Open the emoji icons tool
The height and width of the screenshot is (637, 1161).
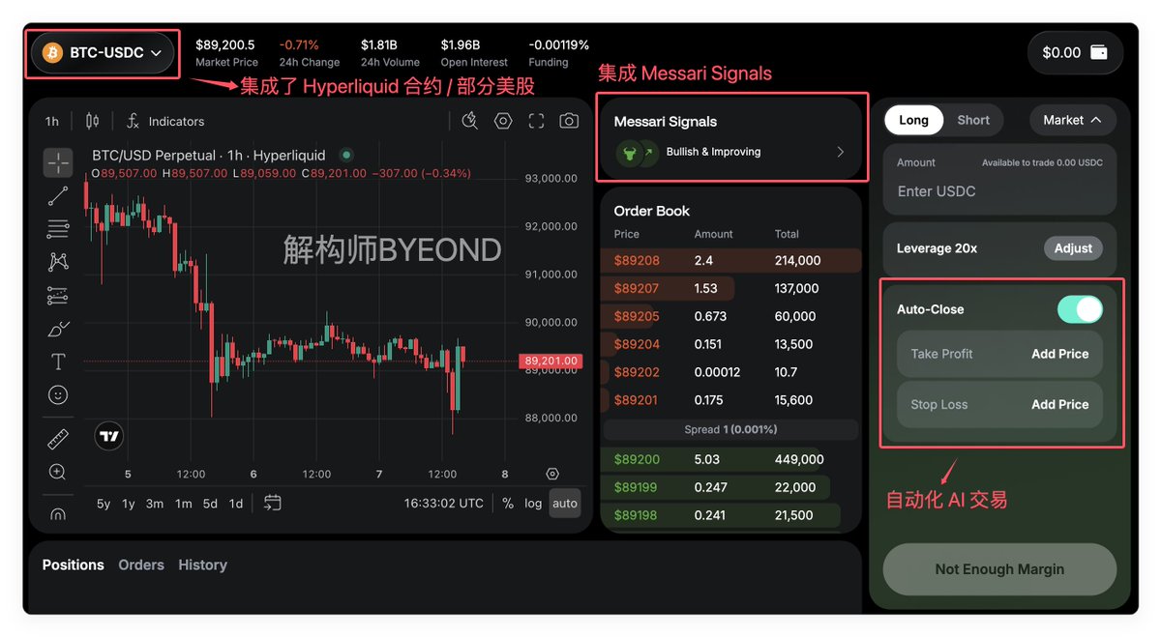click(x=58, y=395)
